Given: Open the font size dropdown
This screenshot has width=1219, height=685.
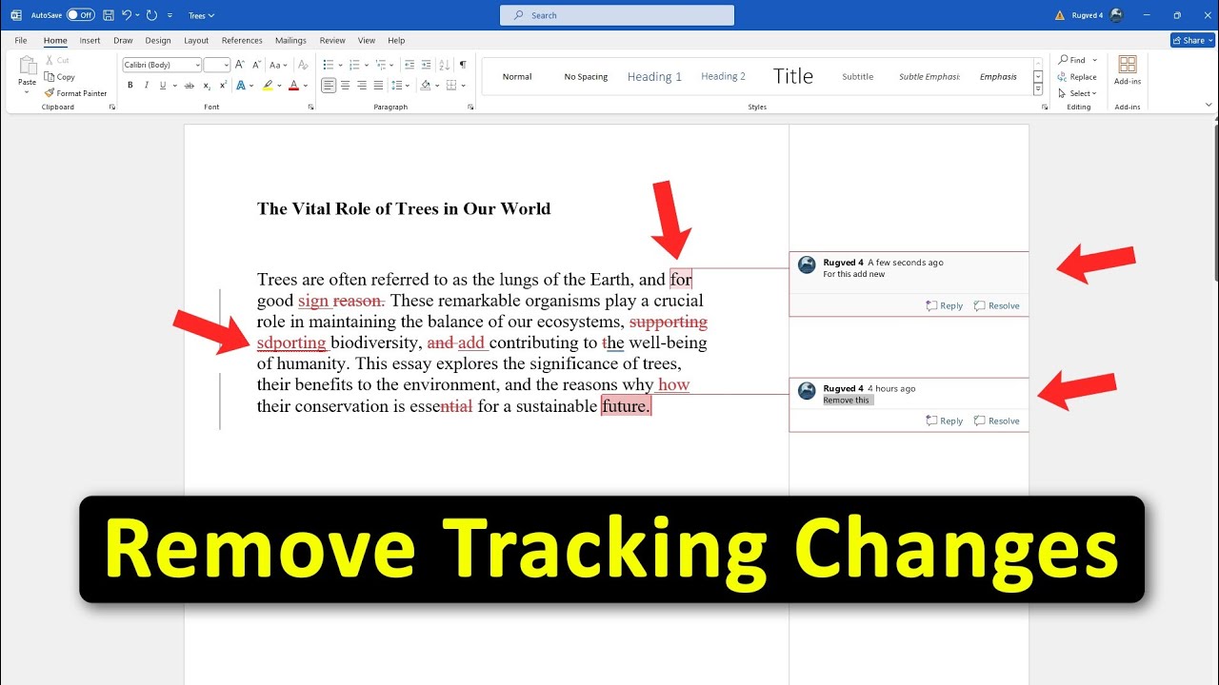Looking at the screenshot, I should (217, 65).
